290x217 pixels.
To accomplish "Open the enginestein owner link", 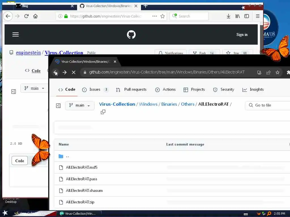I will [x=28, y=53].
